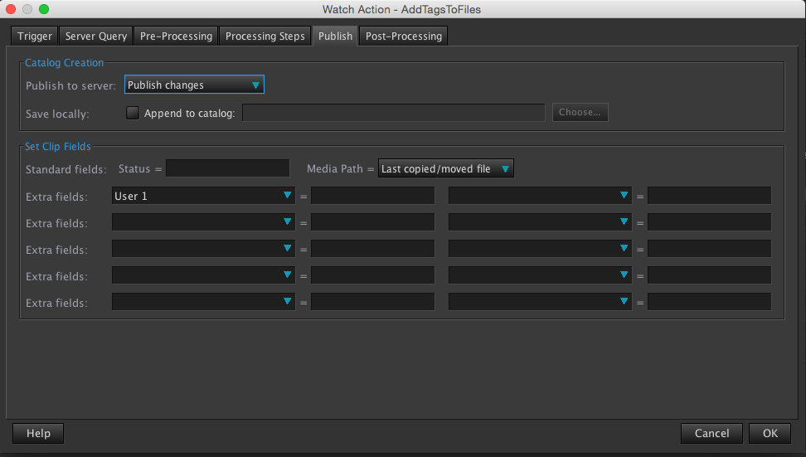
Task: Click the Append to catalog path field
Action: [393, 113]
